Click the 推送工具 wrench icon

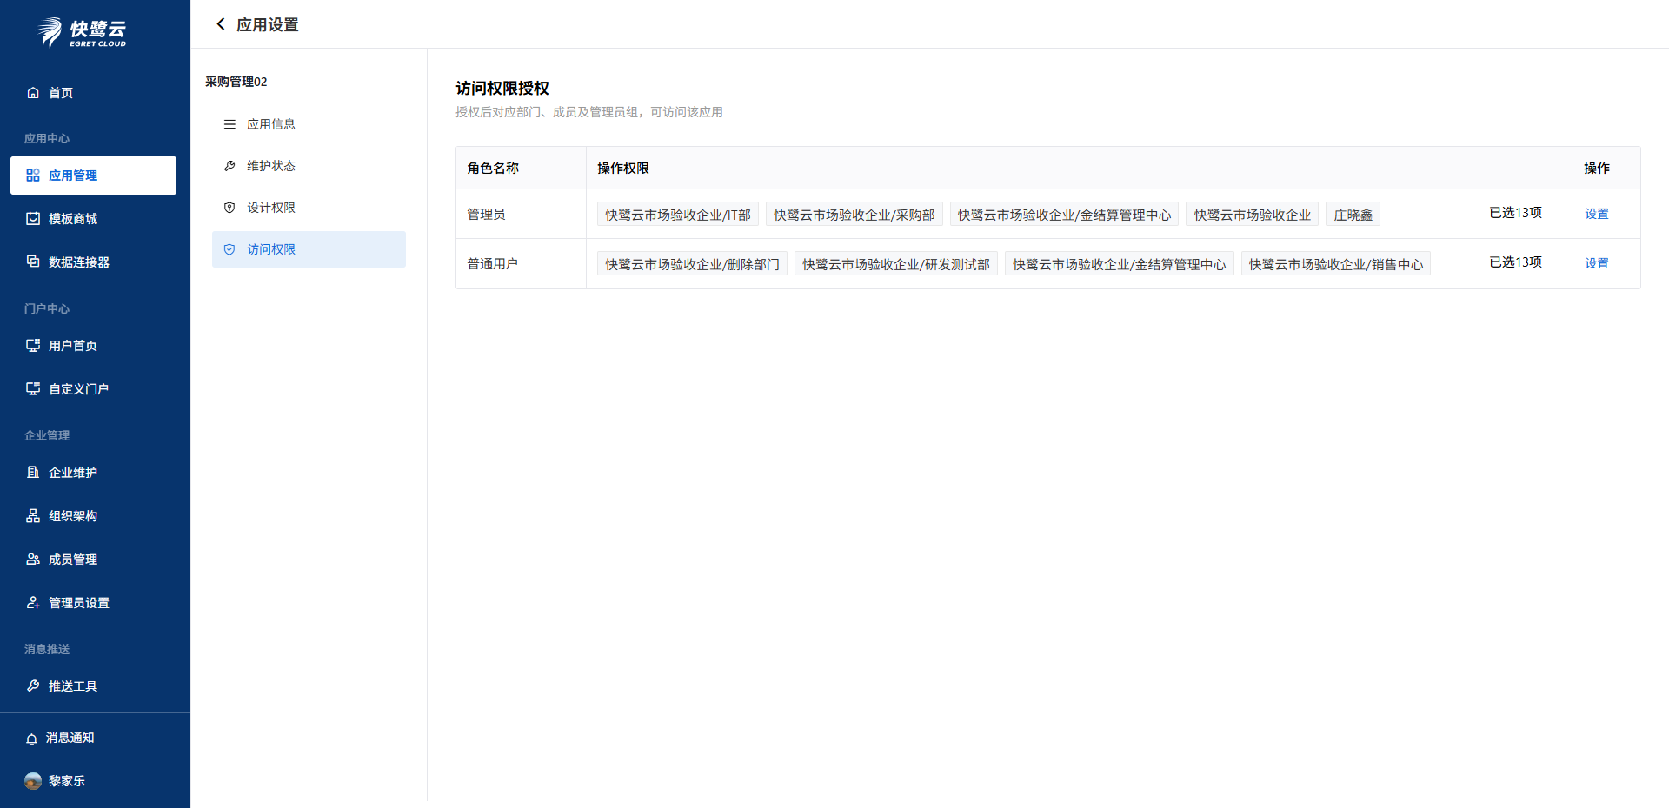(33, 686)
